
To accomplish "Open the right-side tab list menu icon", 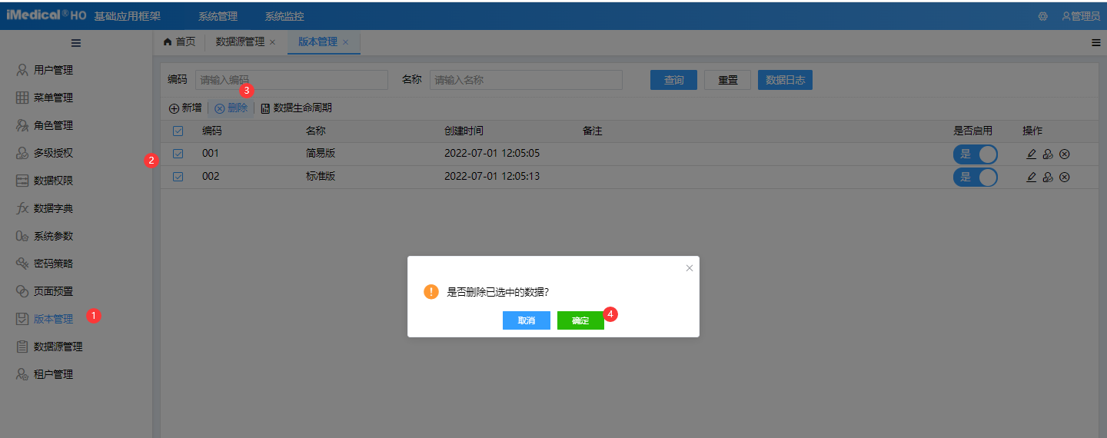I will tap(1095, 43).
